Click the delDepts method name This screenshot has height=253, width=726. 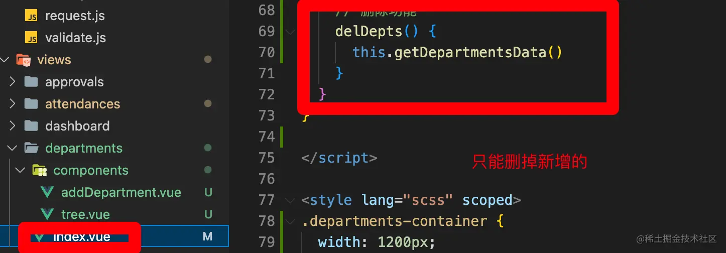coord(369,31)
